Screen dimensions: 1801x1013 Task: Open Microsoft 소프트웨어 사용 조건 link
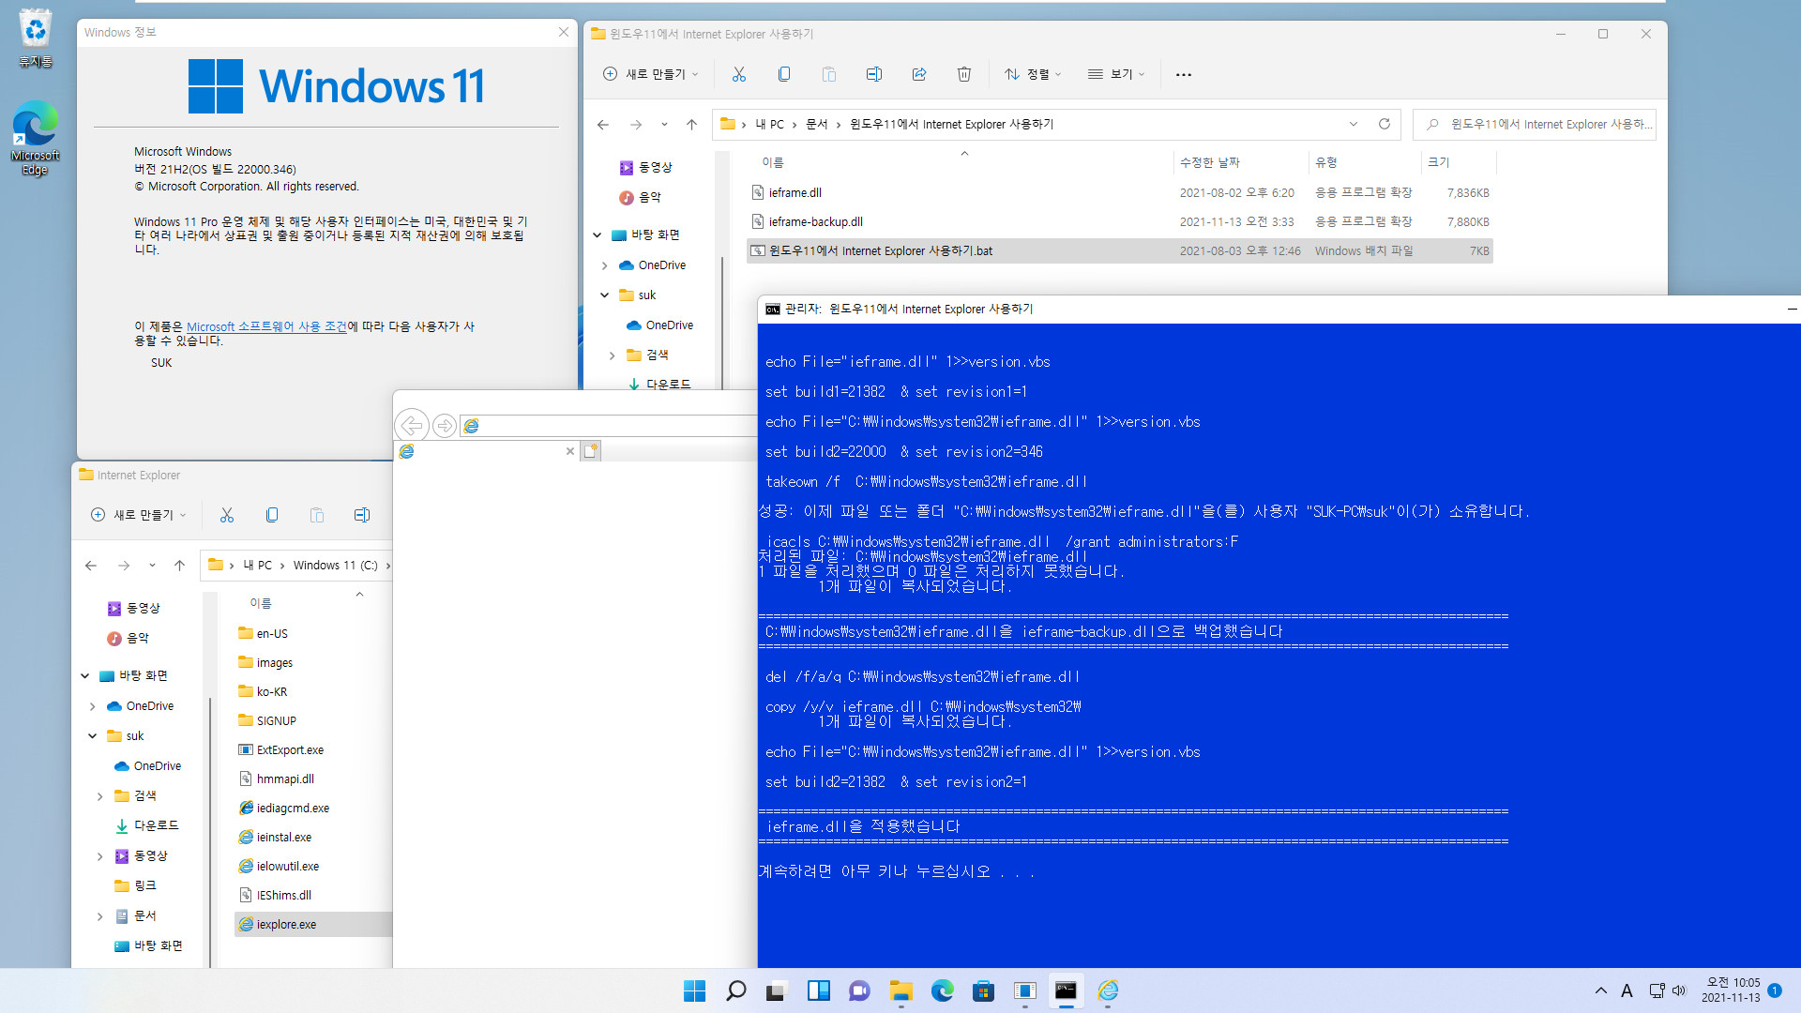(266, 326)
